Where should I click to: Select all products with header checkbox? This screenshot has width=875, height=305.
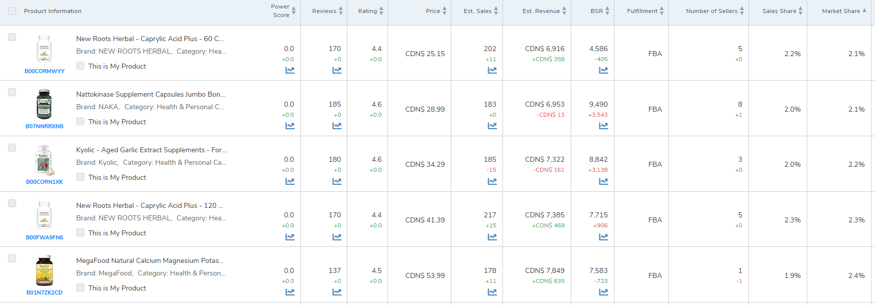(12, 11)
